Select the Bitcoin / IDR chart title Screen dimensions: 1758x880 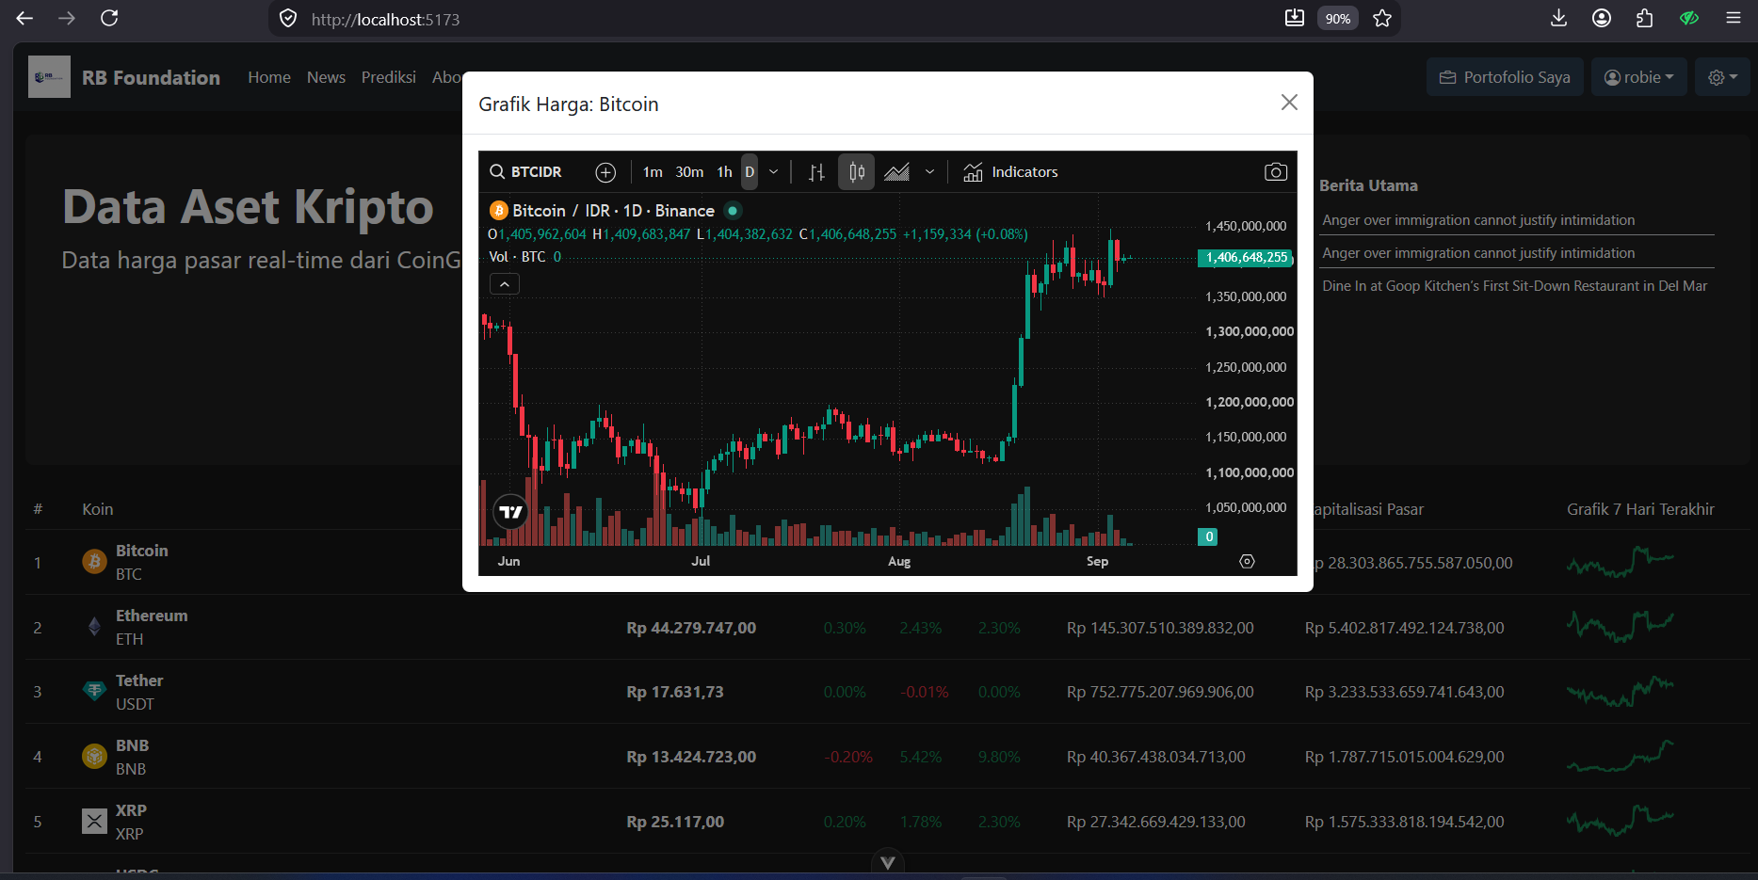click(613, 211)
